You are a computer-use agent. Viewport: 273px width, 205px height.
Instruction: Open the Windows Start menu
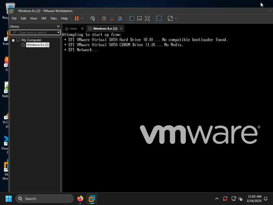pos(9,199)
